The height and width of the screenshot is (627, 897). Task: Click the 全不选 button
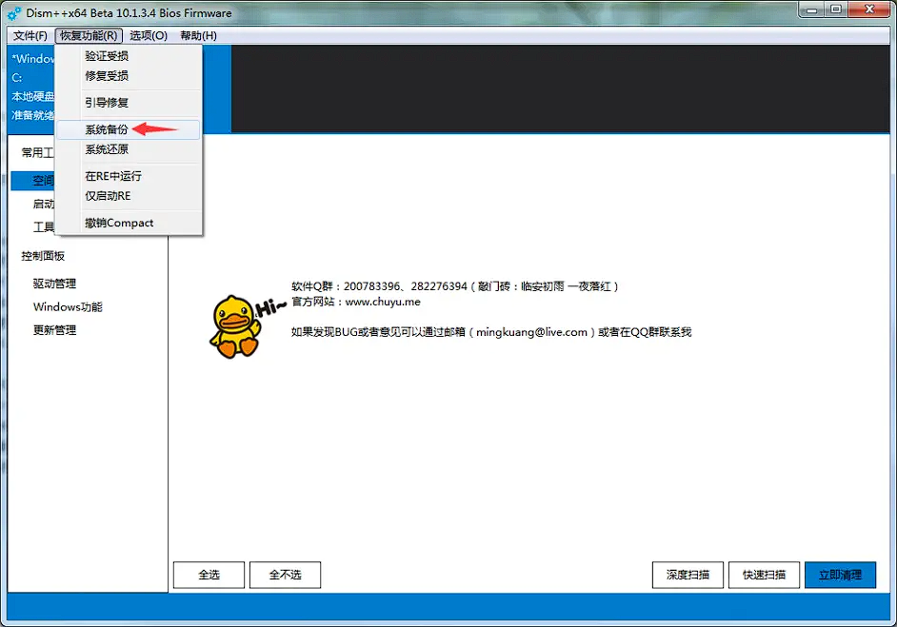[x=285, y=575]
